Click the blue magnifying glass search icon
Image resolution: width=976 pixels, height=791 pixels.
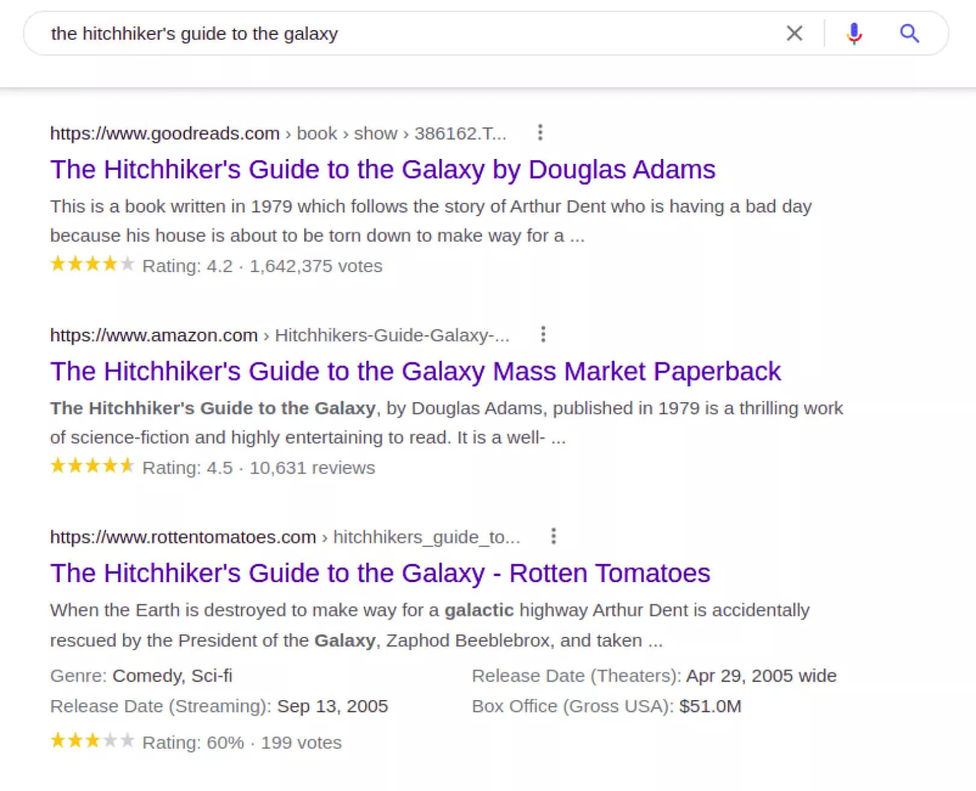click(909, 33)
